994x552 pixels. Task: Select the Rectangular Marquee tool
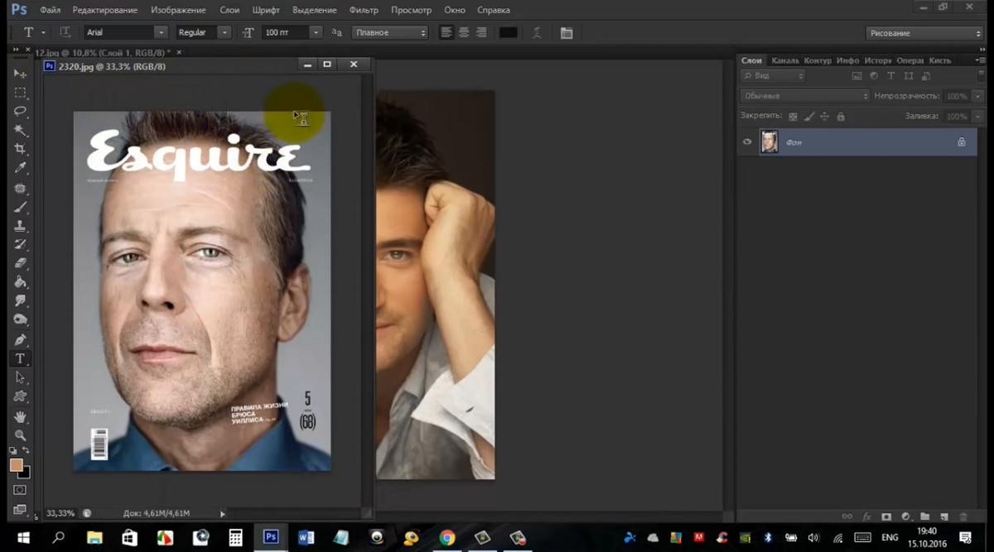click(x=21, y=92)
